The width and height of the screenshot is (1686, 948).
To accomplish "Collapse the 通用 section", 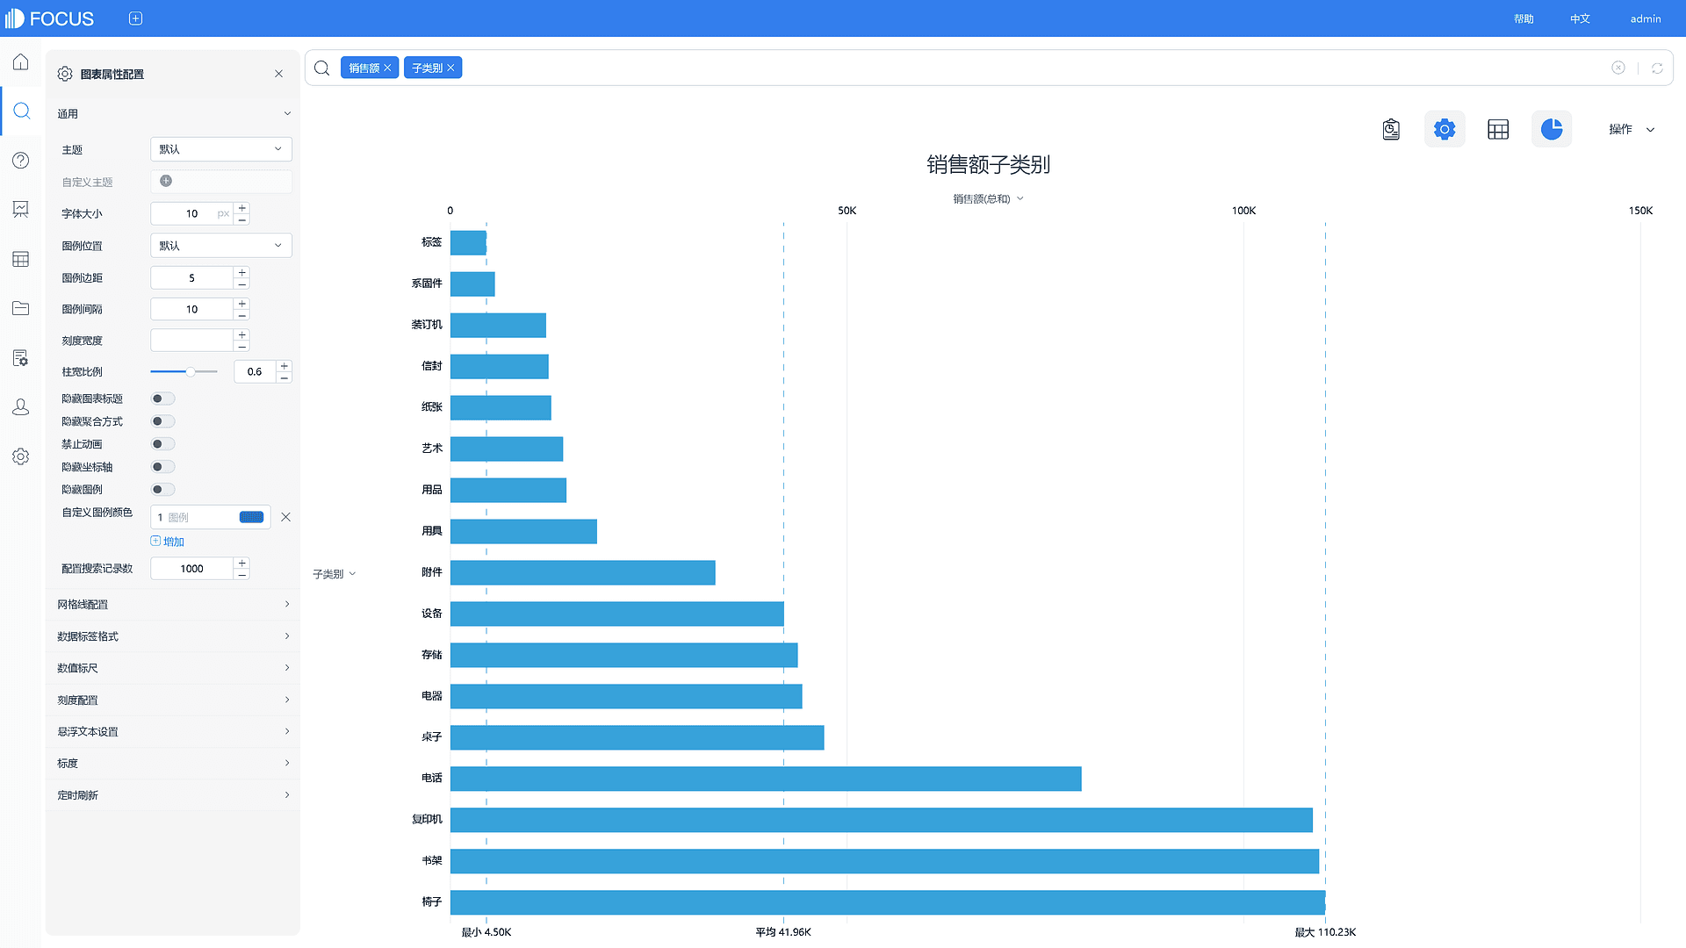I will pos(173,113).
